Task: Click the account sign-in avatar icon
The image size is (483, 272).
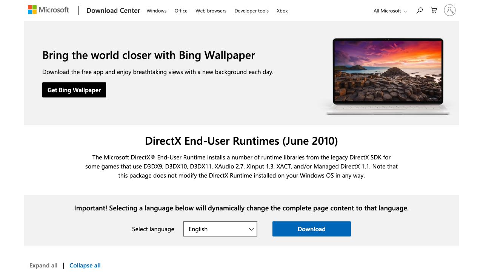Action: coord(449,10)
